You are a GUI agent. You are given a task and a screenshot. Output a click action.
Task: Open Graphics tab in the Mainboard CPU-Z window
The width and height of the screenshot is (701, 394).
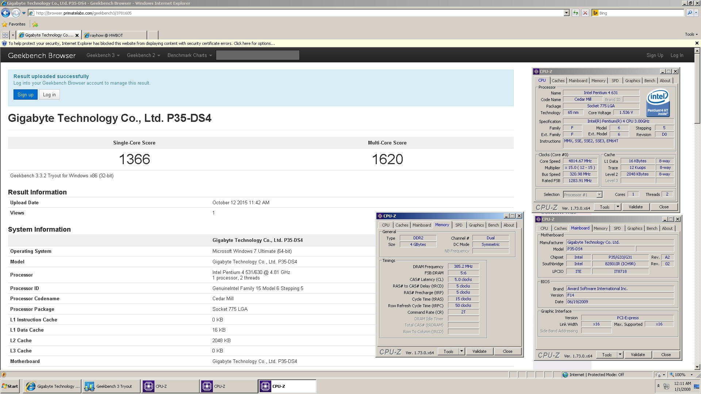point(635,228)
